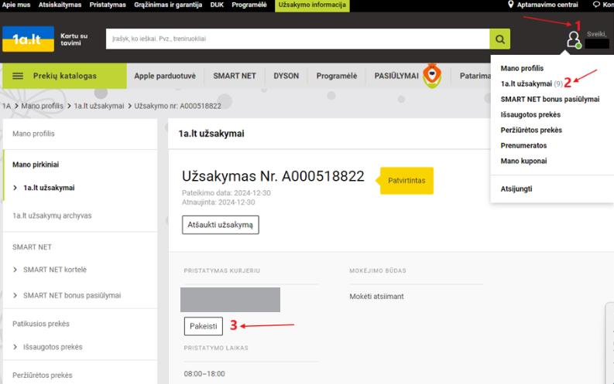Image resolution: width=614 pixels, height=384 pixels.
Task: Open the user account profile icon
Action: click(574, 39)
